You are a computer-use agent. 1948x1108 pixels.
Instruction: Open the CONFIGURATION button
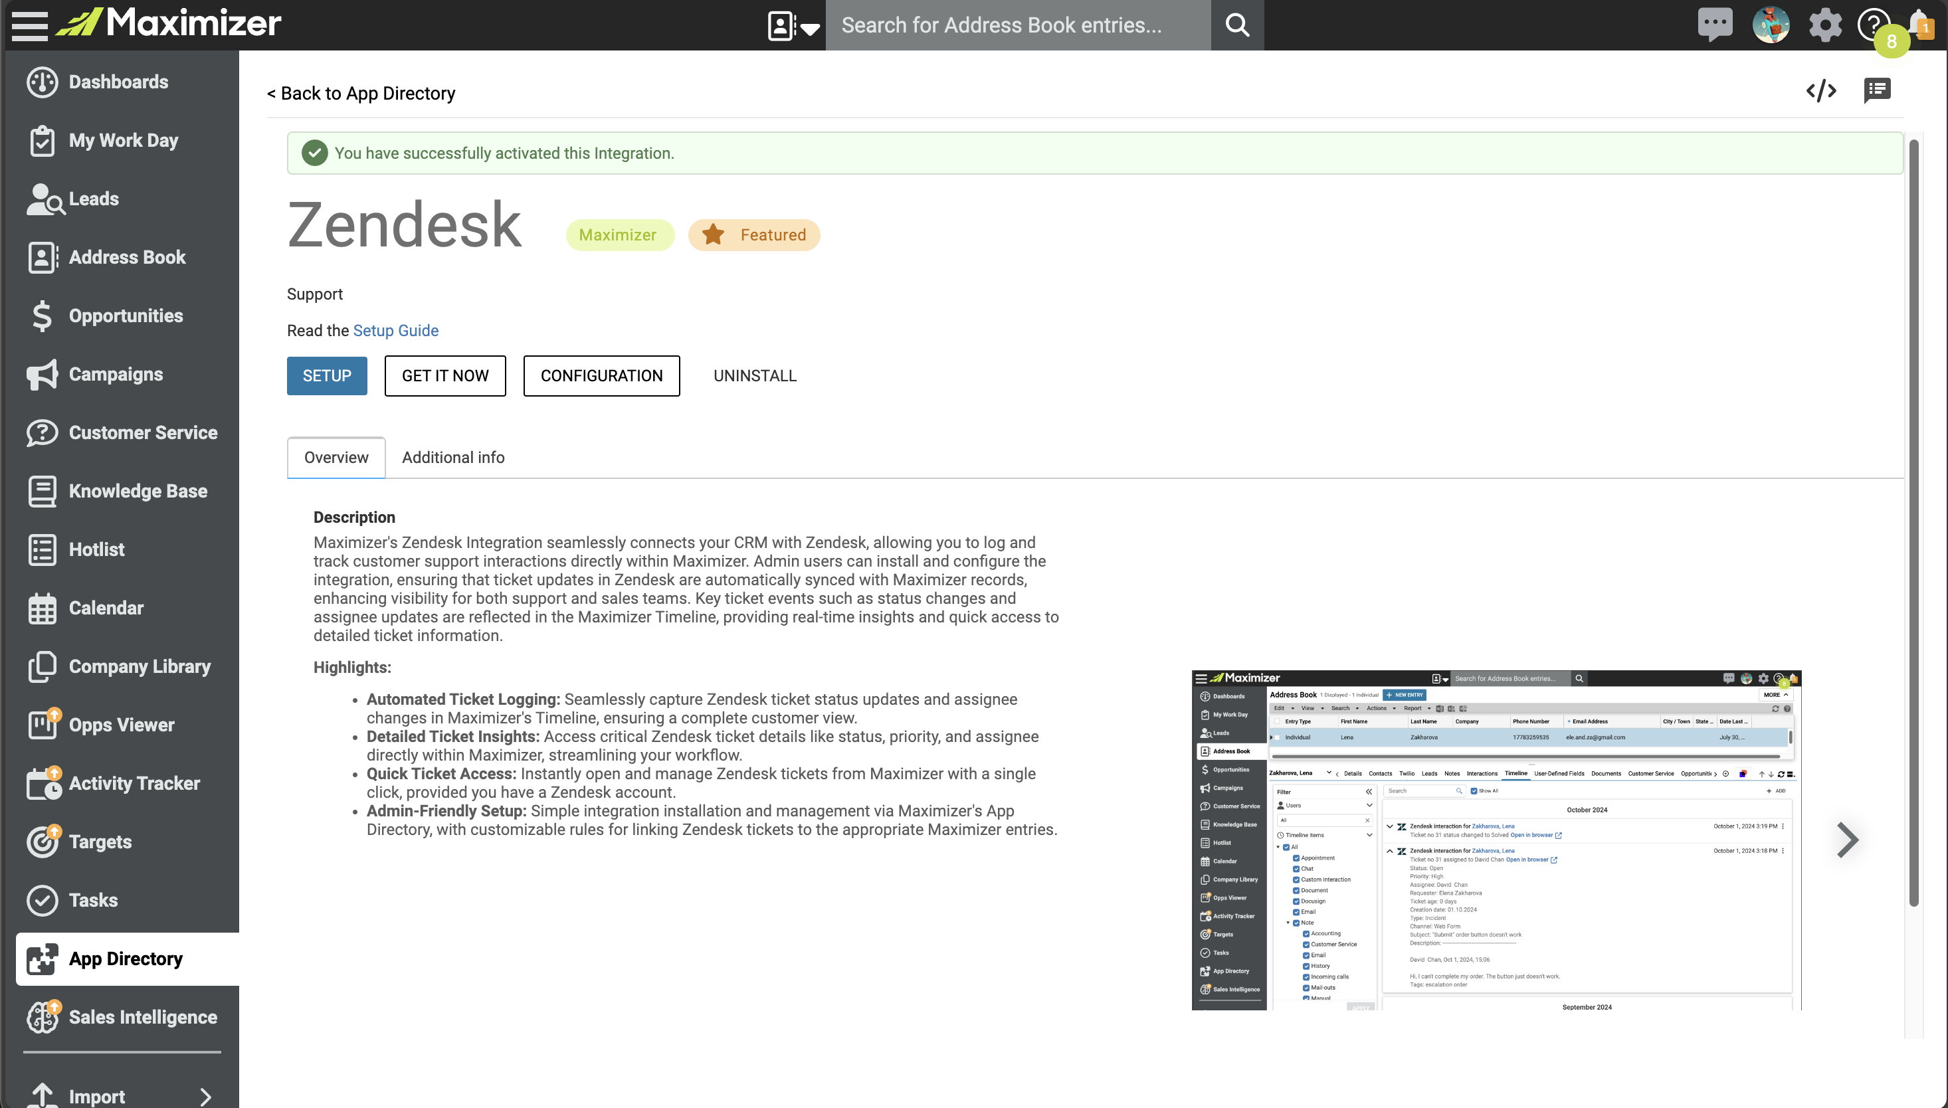[601, 376]
